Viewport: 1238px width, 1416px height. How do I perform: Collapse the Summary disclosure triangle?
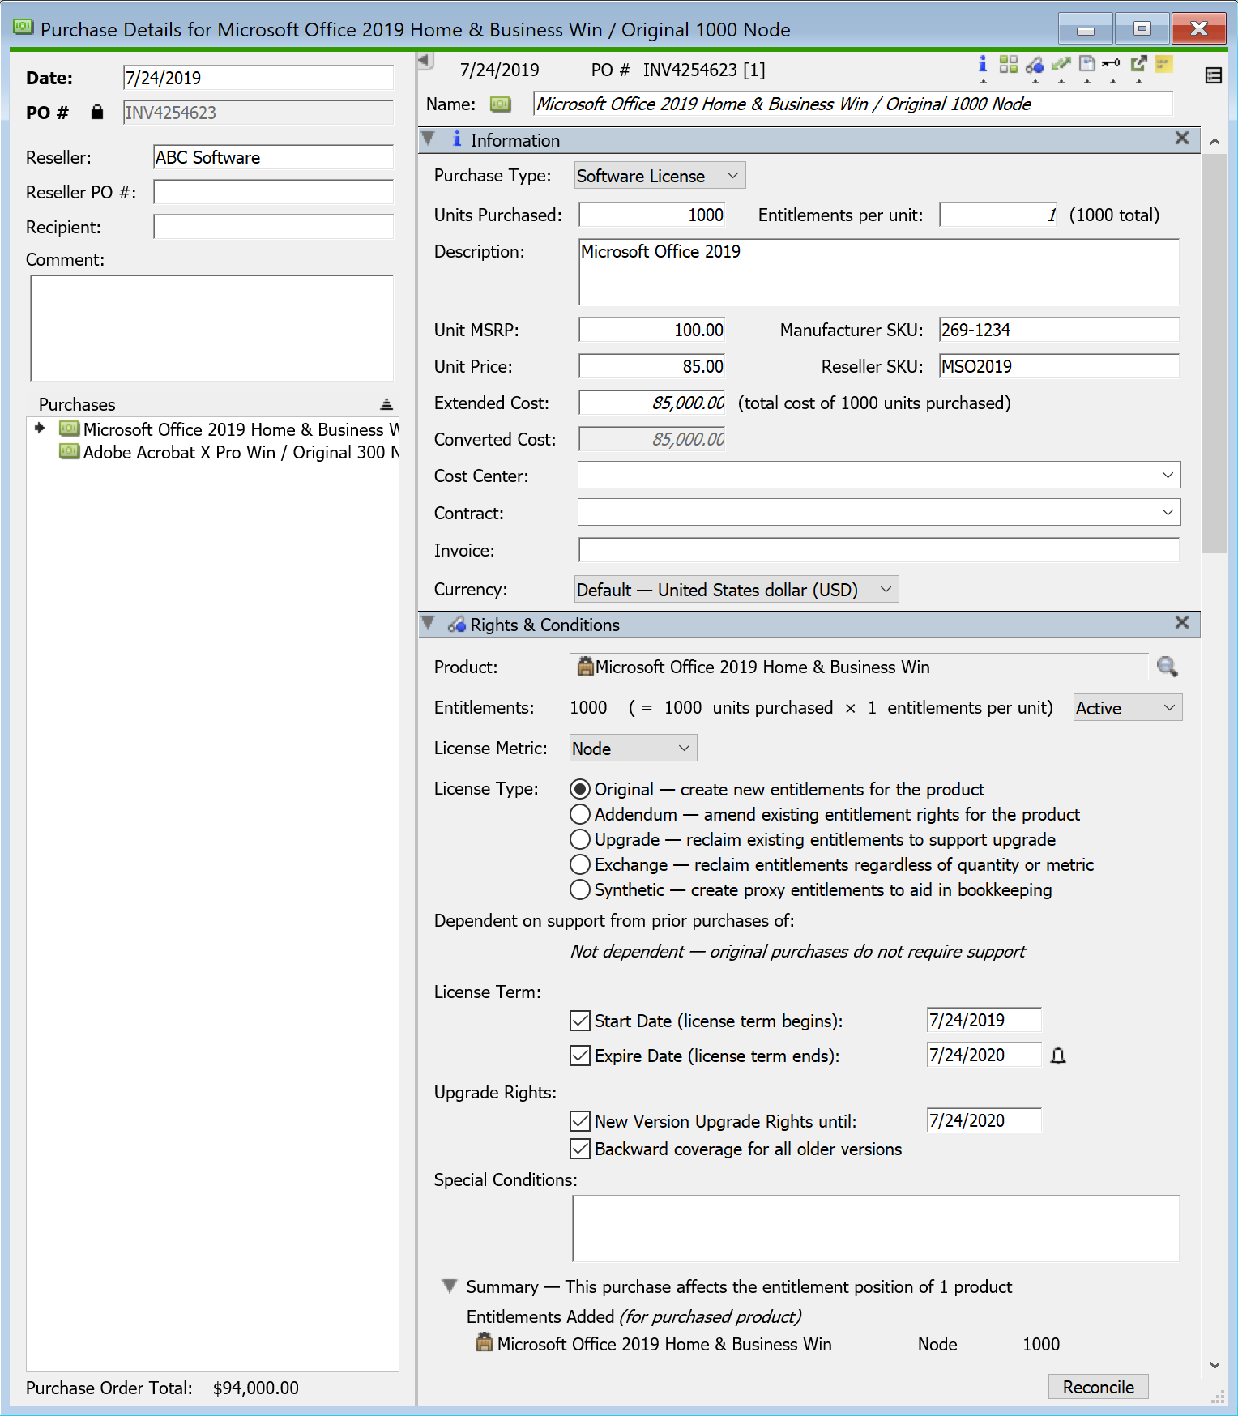point(449,1286)
